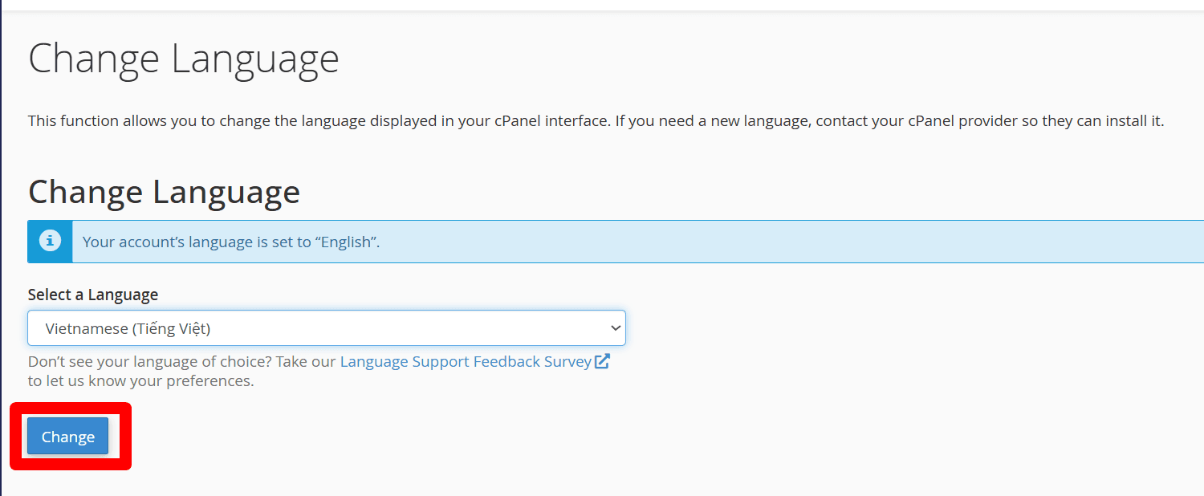Click the "Select a Language" field label

[92, 295]
